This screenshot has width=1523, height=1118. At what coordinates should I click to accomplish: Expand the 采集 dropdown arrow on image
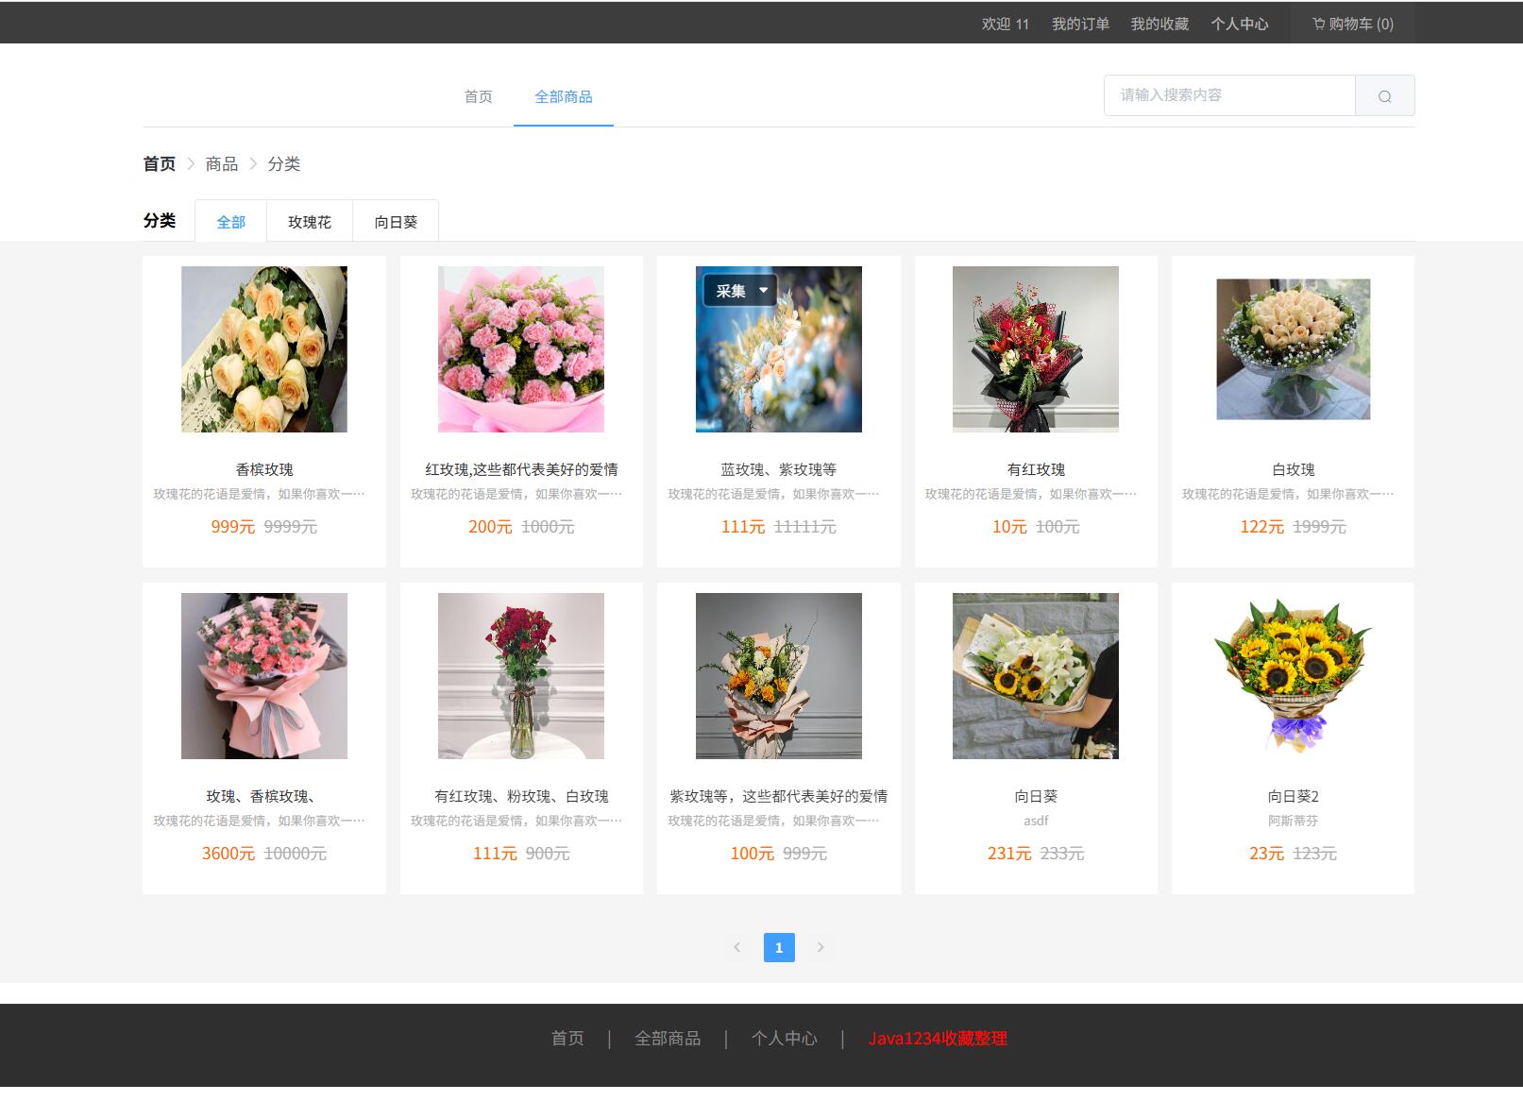tap(764, 291)
